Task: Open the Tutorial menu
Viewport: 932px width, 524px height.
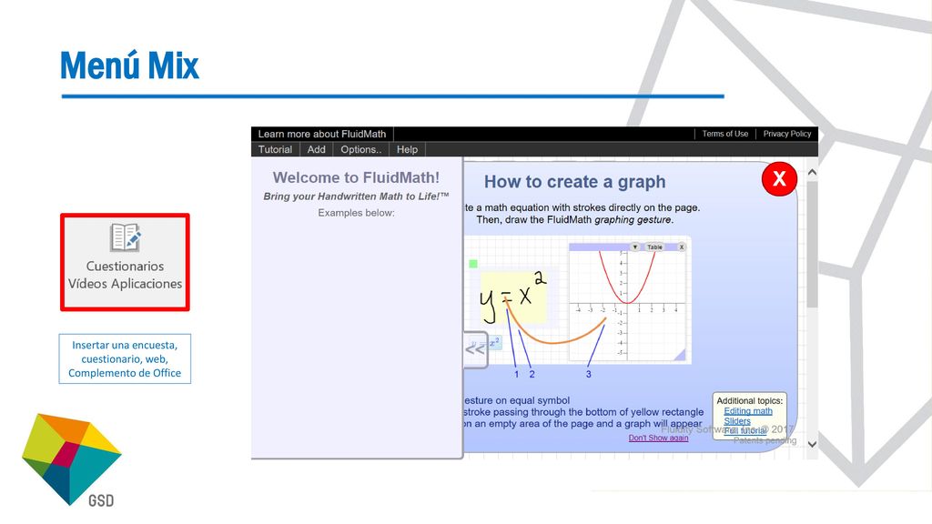Action: (275, 150)
